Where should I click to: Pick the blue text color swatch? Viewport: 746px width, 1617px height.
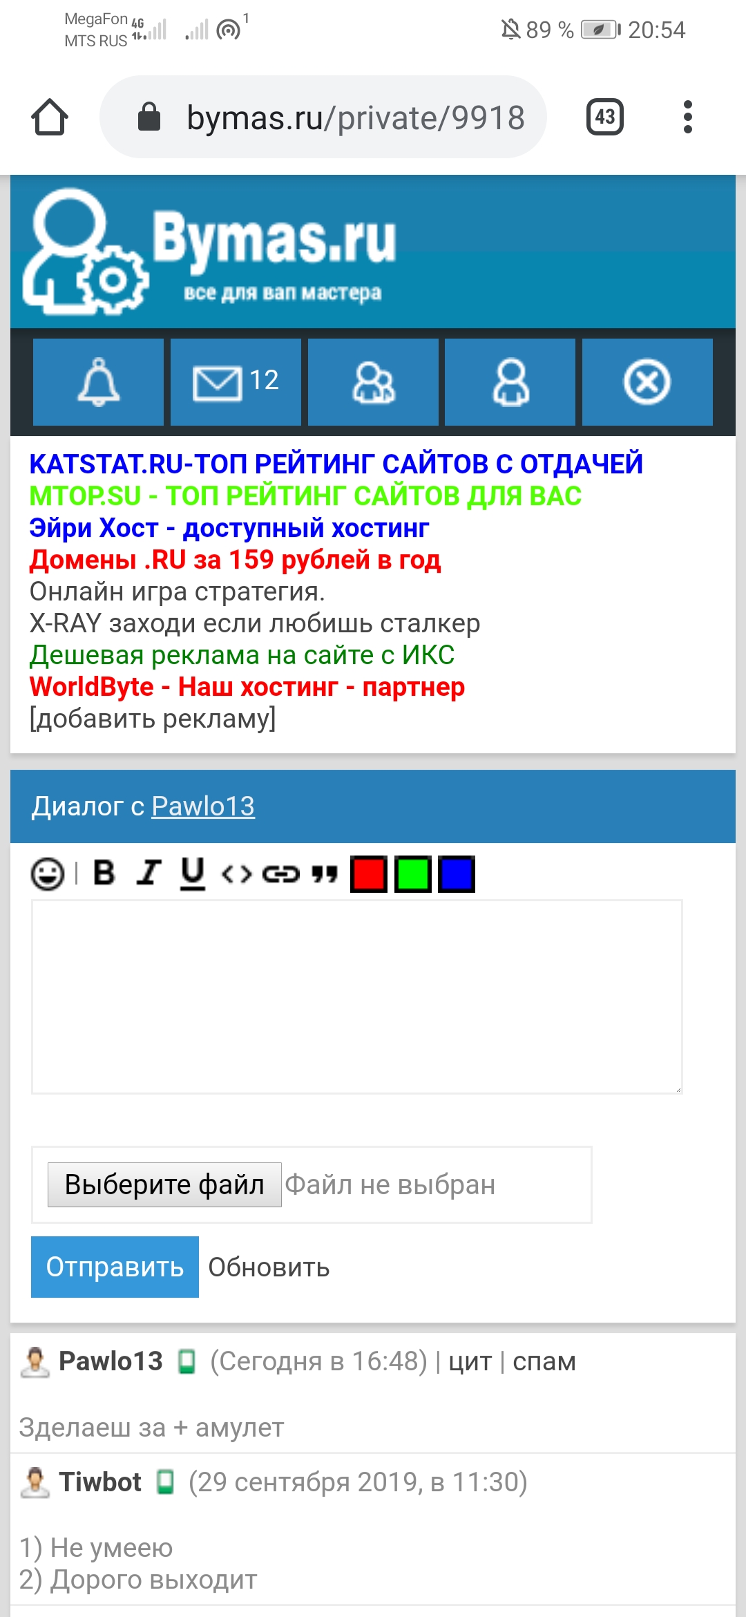(x=457, y=874)
